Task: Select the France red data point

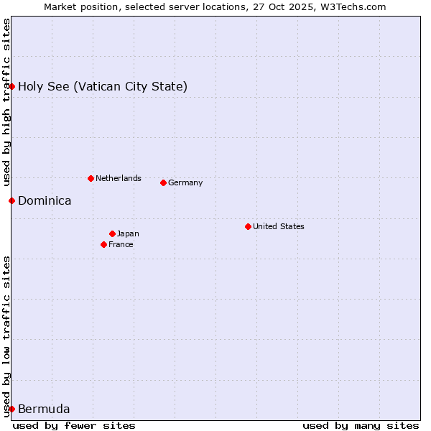Action: pos(103,244)
